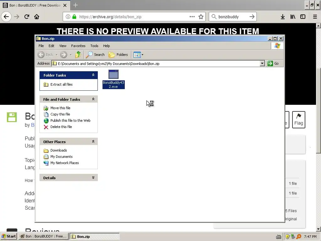The image size is (321, 241).
Task: Open page actions three-dot menu in Firefox
Action: click(192, 17)
